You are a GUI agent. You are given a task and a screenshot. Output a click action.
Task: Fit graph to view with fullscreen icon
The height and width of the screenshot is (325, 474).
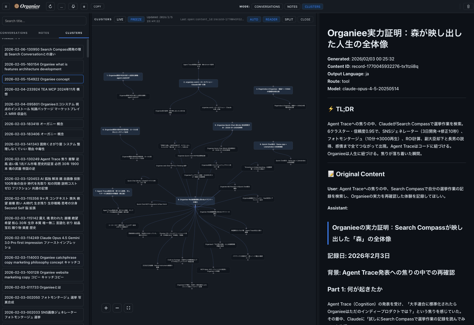tap(128, 308)
